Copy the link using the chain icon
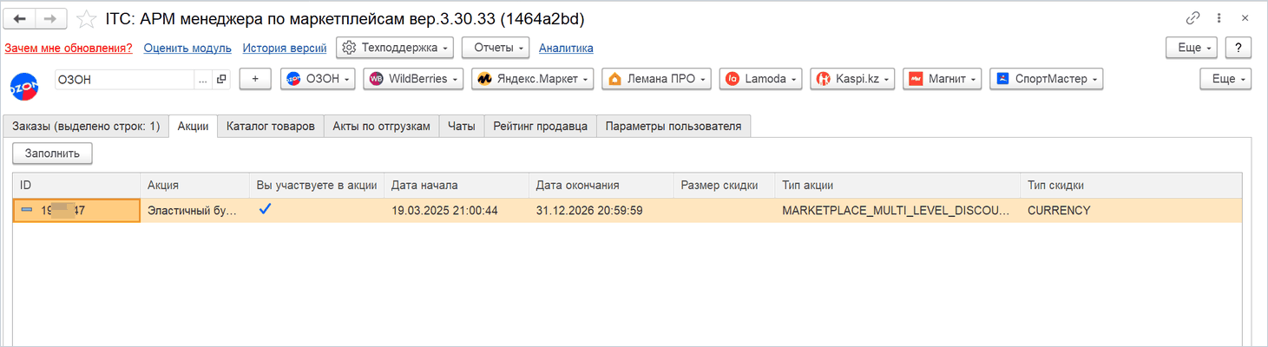1268x347 pixels. (1192, 18)
